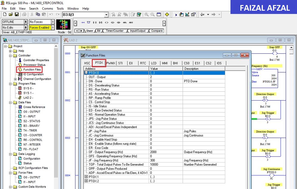Open Function Files in project tree

pos(32,69)
